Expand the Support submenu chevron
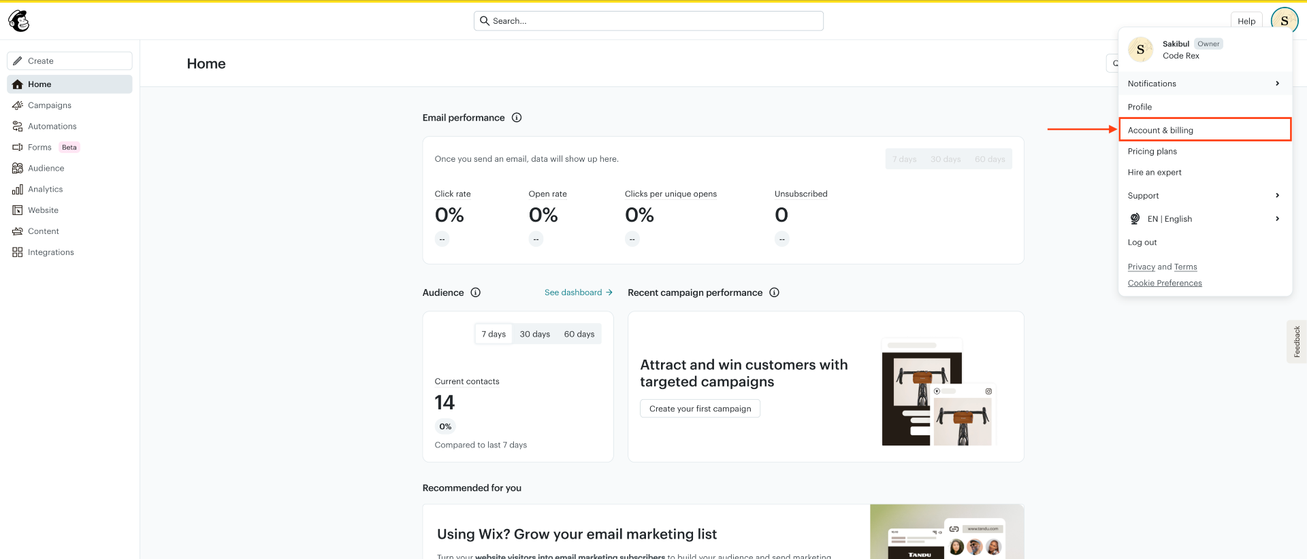Screen dimensions: 1307x559 click(1277, 196)
